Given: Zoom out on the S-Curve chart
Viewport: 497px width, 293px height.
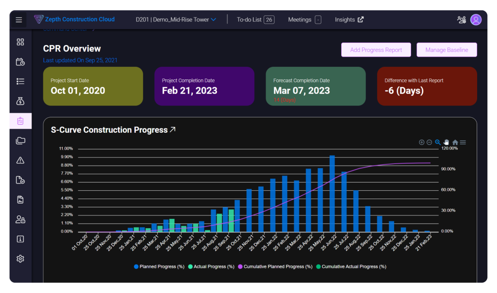Looking at the screenshot, I should [429, 142].
